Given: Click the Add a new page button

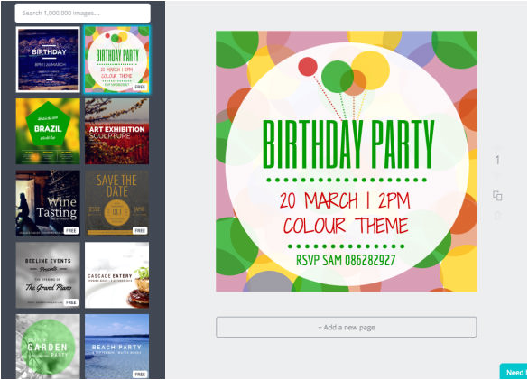Looking at the screenshot, I should click(347, 327).
